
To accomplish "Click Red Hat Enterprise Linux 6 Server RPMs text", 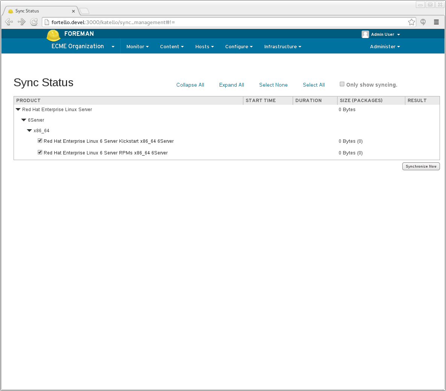I will pyautogui.click(x=106, y=153).
